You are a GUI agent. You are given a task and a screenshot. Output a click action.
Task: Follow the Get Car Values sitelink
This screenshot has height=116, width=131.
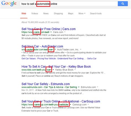pos(28,59)
